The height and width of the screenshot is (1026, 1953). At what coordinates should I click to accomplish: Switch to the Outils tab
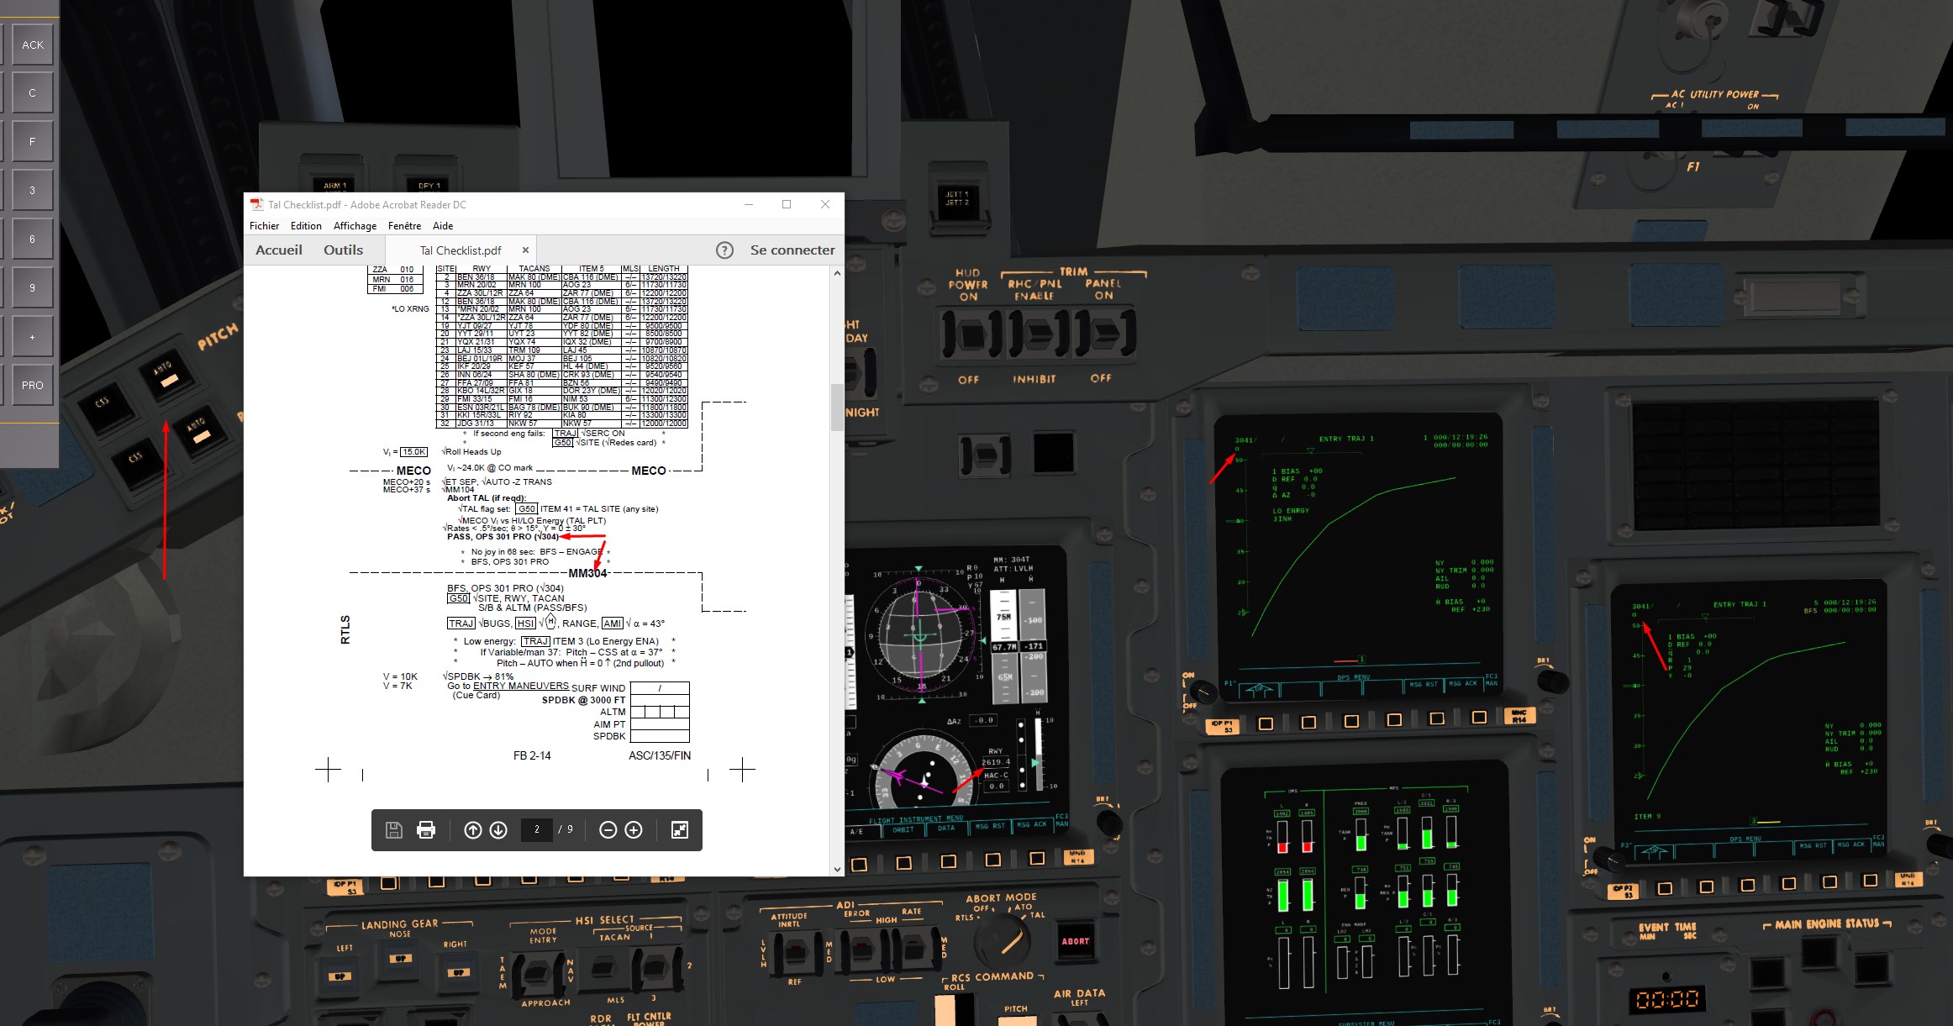tap(343, 250)
